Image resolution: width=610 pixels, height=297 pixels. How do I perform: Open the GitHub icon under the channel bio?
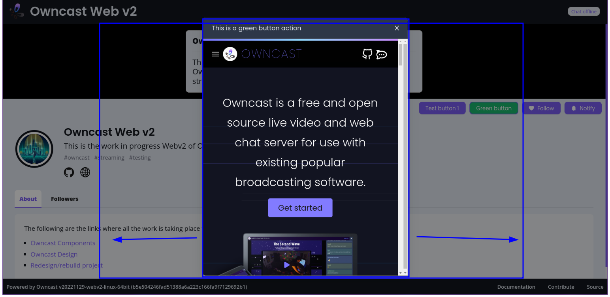69,172
